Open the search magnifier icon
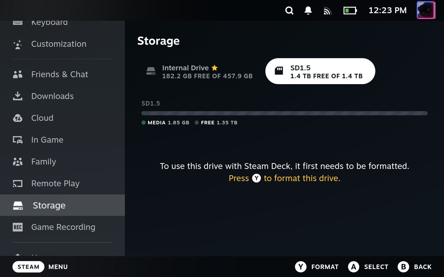Image resolution: width=444 pixels, height=277 pixels. (289, 10)
